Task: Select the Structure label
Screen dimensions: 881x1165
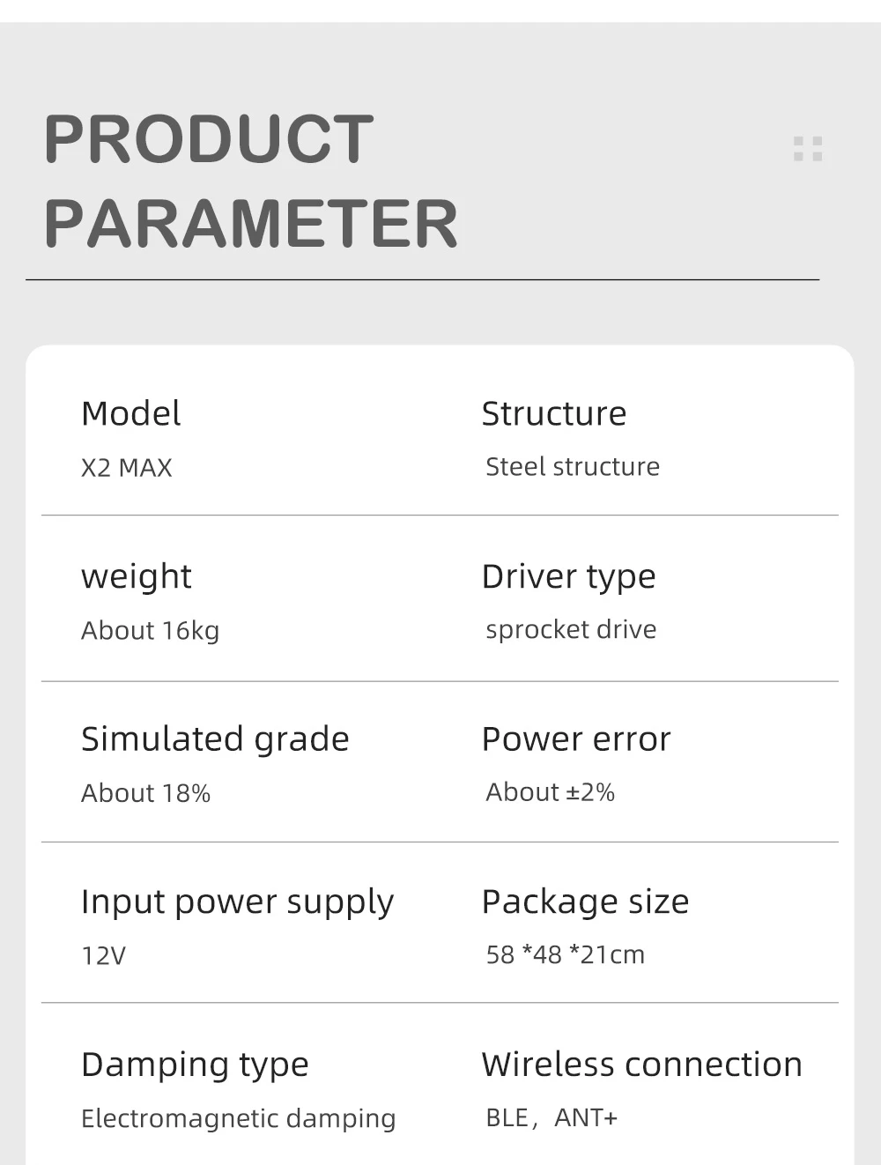Action: (x=554, y=413)
